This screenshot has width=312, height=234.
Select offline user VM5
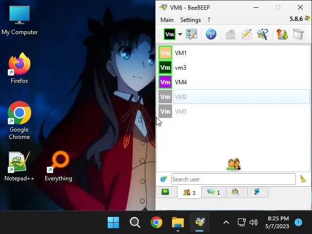pos(234,112)
